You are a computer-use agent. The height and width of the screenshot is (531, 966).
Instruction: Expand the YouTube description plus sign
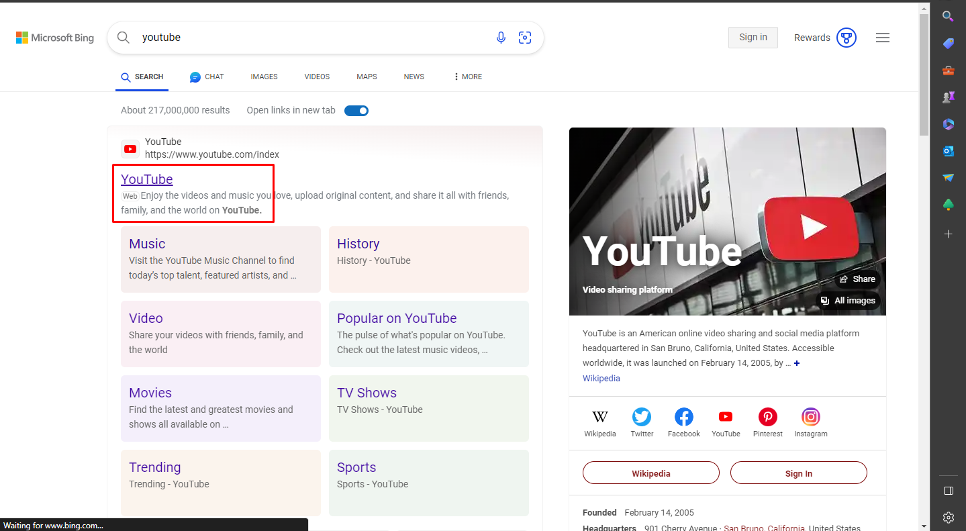pyautogui.click(x=797, y=363)
